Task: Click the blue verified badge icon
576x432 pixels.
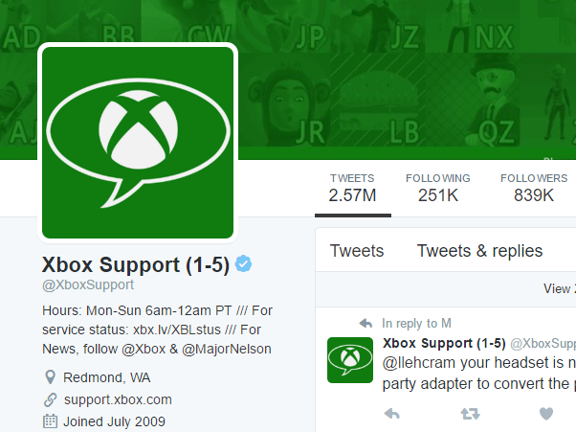Action: 244,264
